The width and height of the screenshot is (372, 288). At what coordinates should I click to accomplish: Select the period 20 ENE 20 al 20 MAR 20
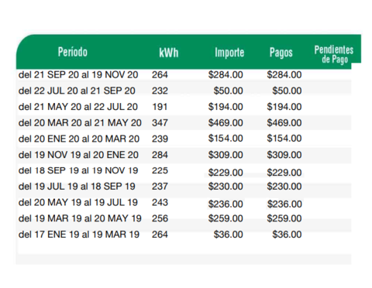pyautogui.click(x=79, y=139)
